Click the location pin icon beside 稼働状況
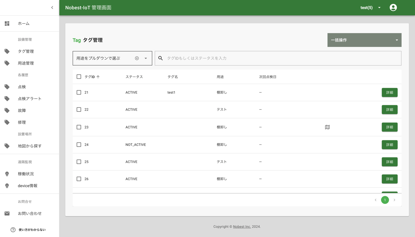This screenshot has width=415, height=237. pyautogui.click(x=7, y=174)
